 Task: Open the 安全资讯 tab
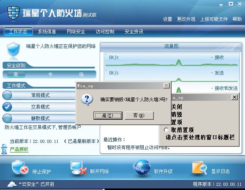point(134,32)
